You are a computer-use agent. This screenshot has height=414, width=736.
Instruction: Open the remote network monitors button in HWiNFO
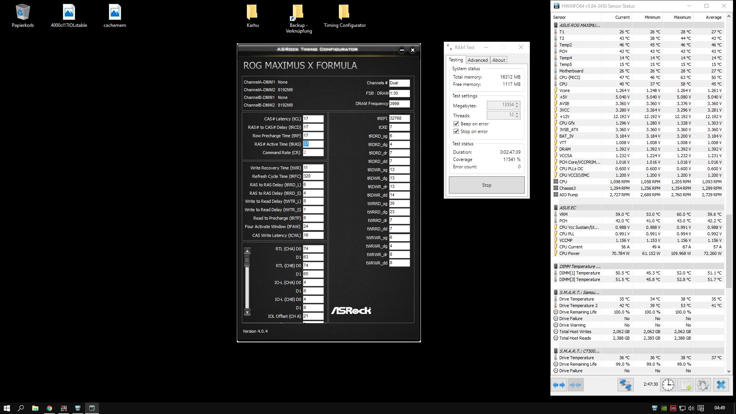click(x=625, y=385)
